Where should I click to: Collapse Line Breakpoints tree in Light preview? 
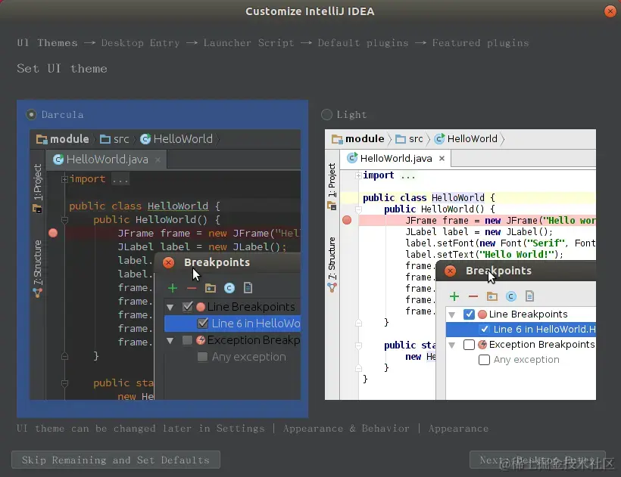[452, 314]
